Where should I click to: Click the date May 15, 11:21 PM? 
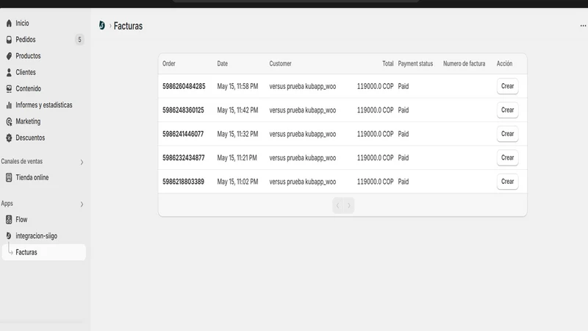[237, 158]
